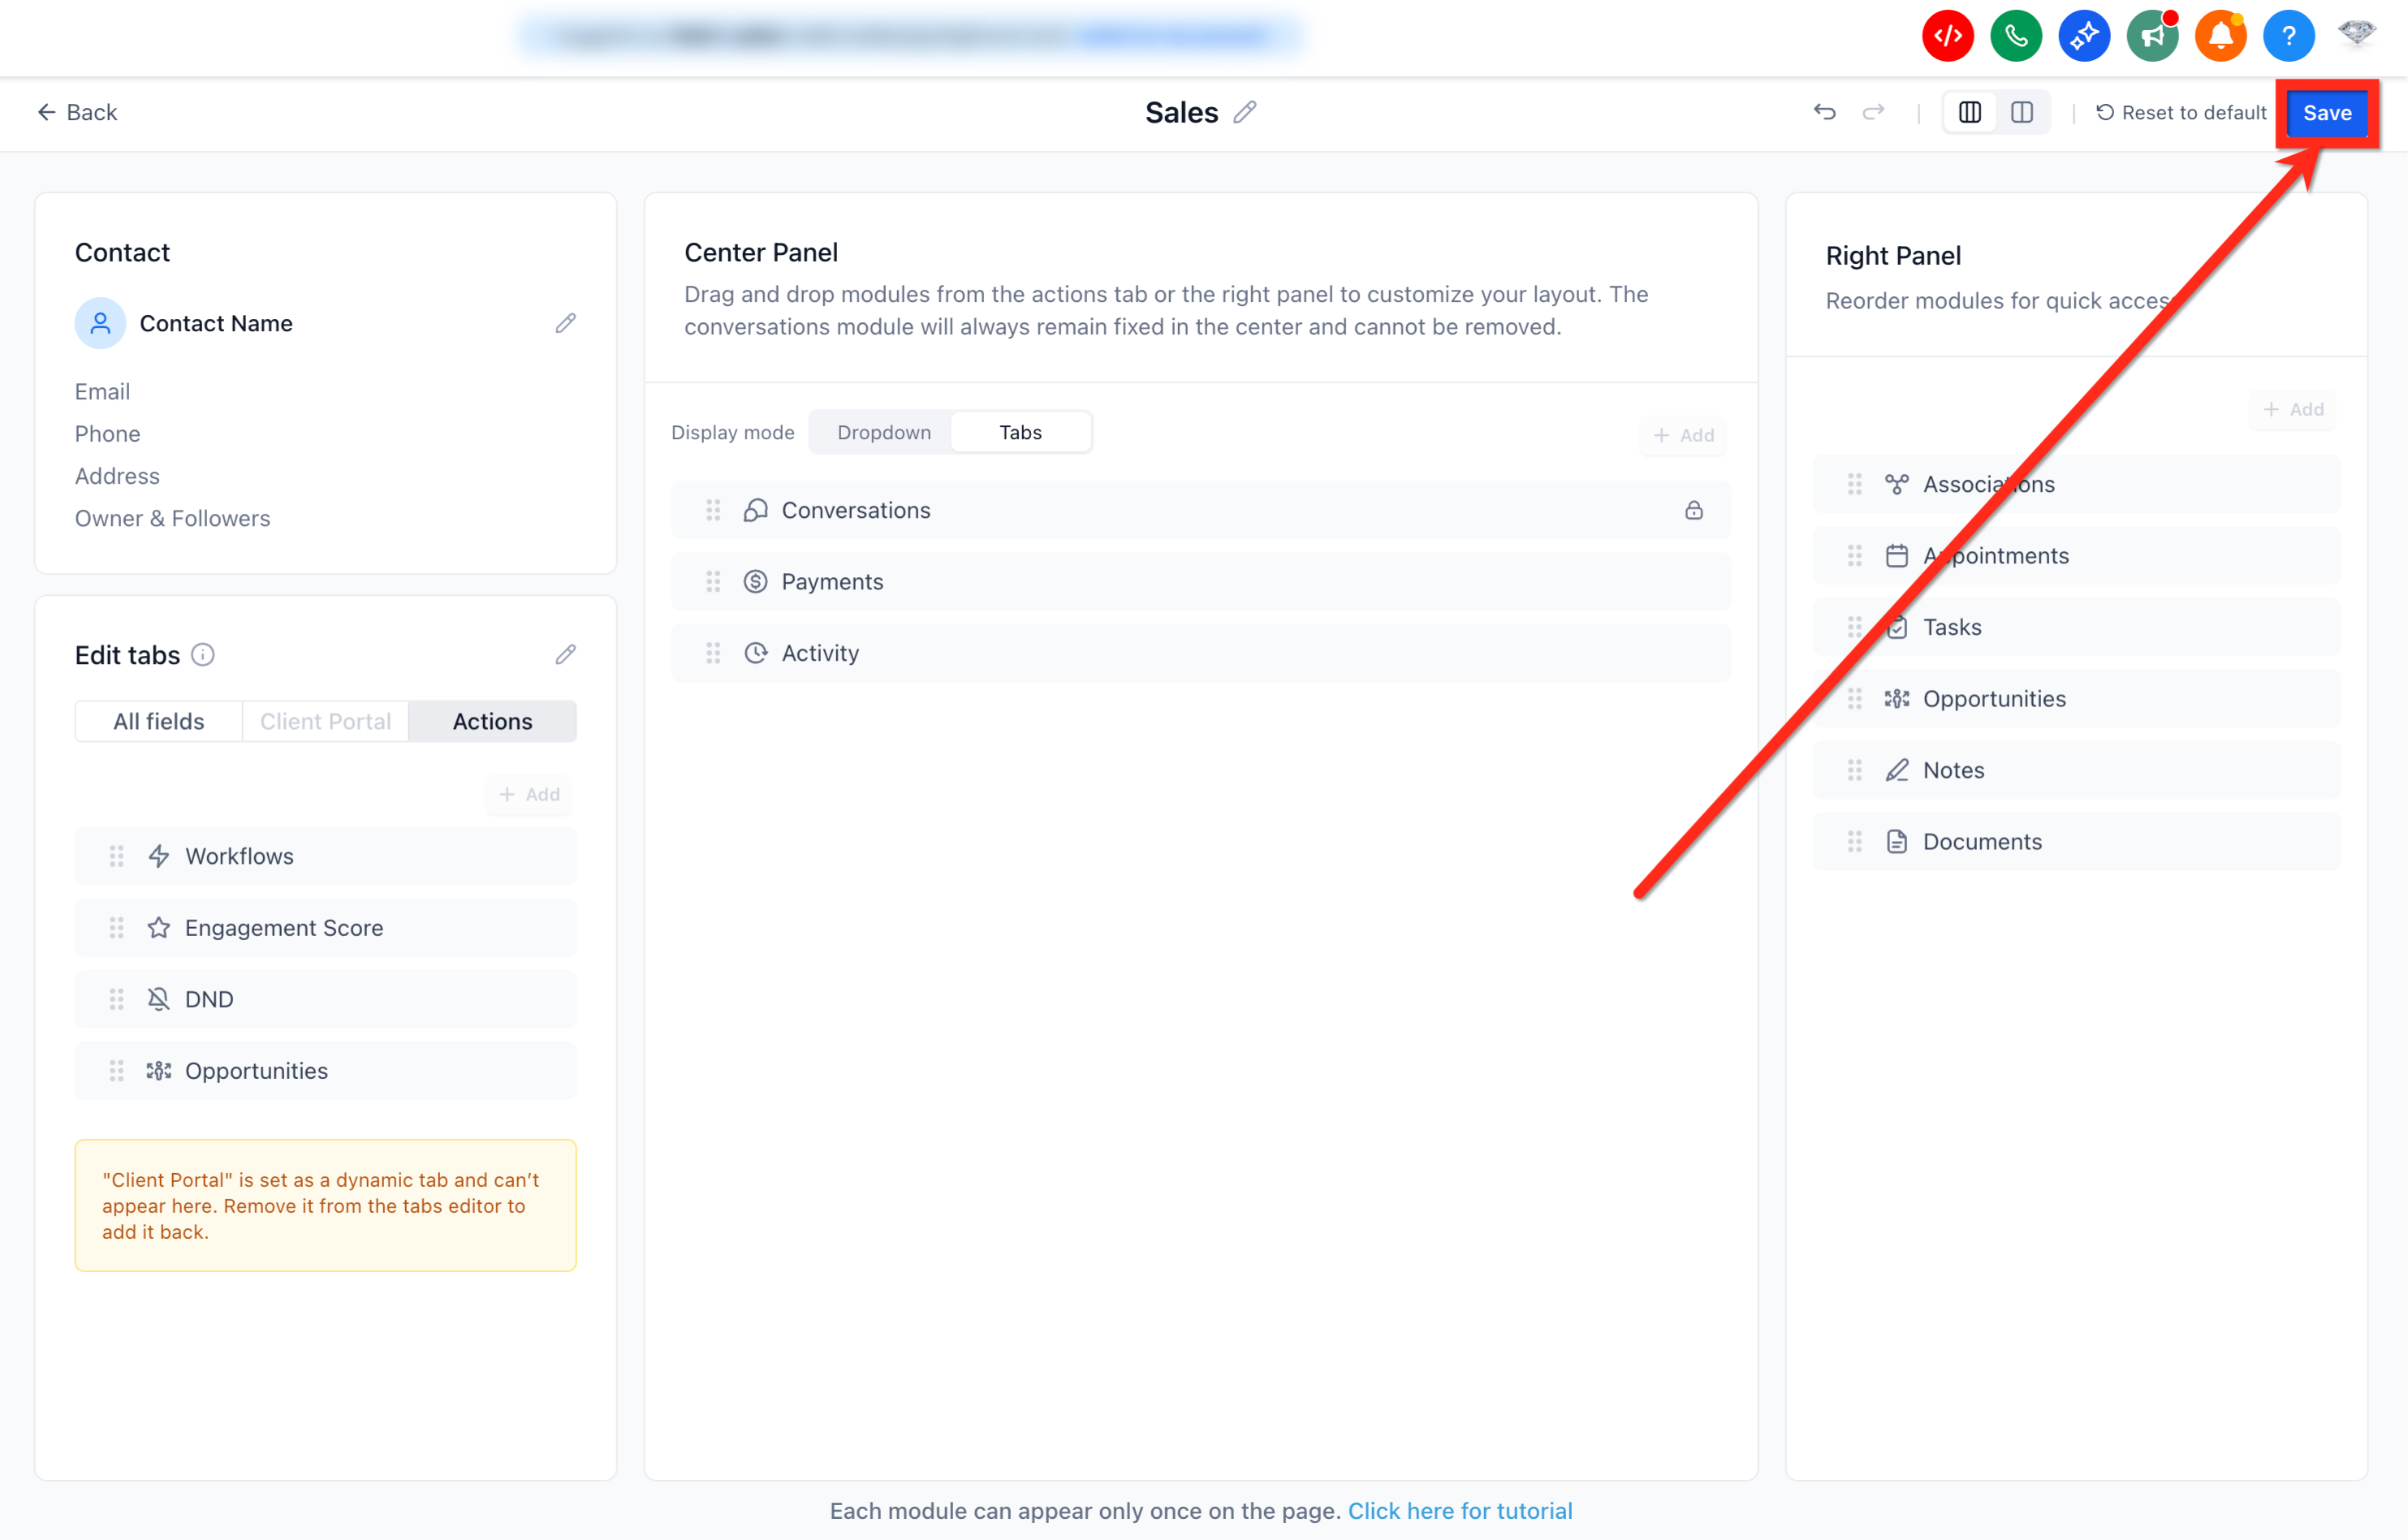The height and width of the screenshot is (1540, 2408).
Task: Click the green phone dialer icon
Action: (x=2015, y=36)
